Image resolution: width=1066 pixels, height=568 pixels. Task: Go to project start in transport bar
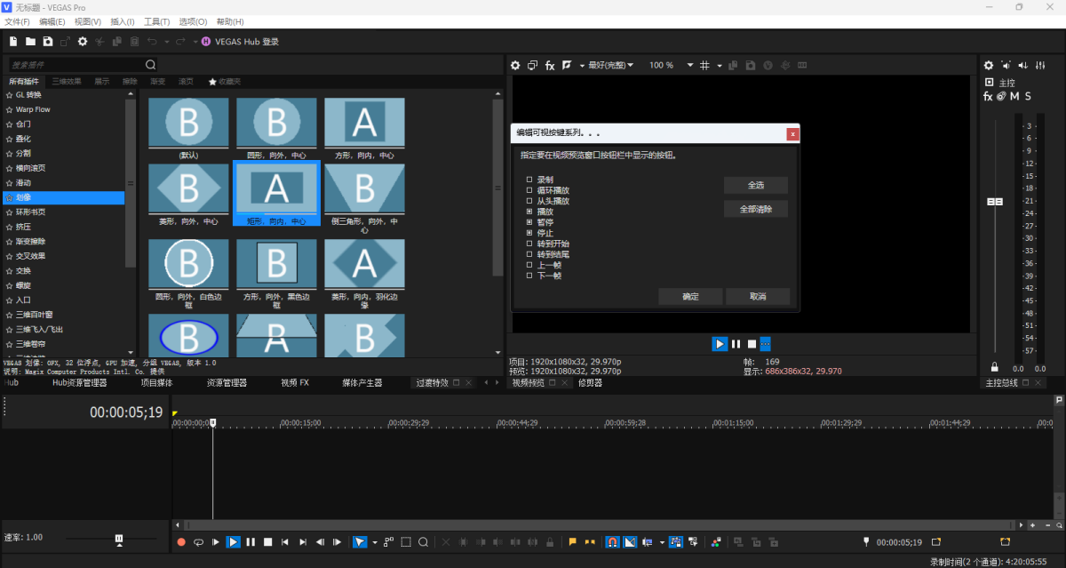(285, 541)
